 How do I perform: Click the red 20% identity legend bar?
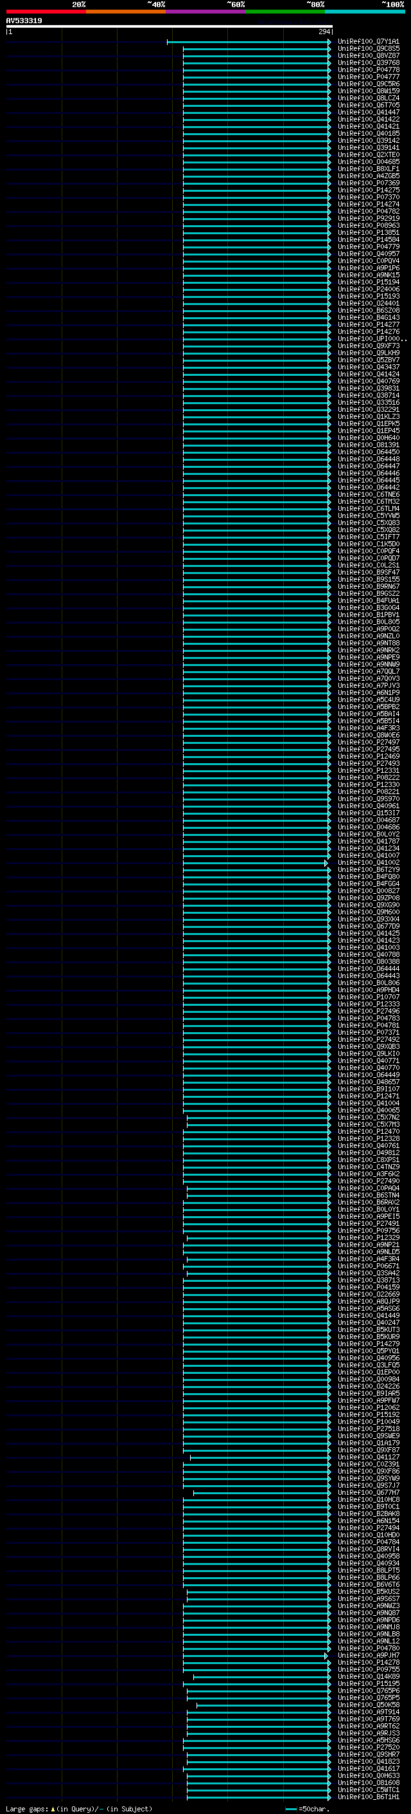tap(46, 12)
